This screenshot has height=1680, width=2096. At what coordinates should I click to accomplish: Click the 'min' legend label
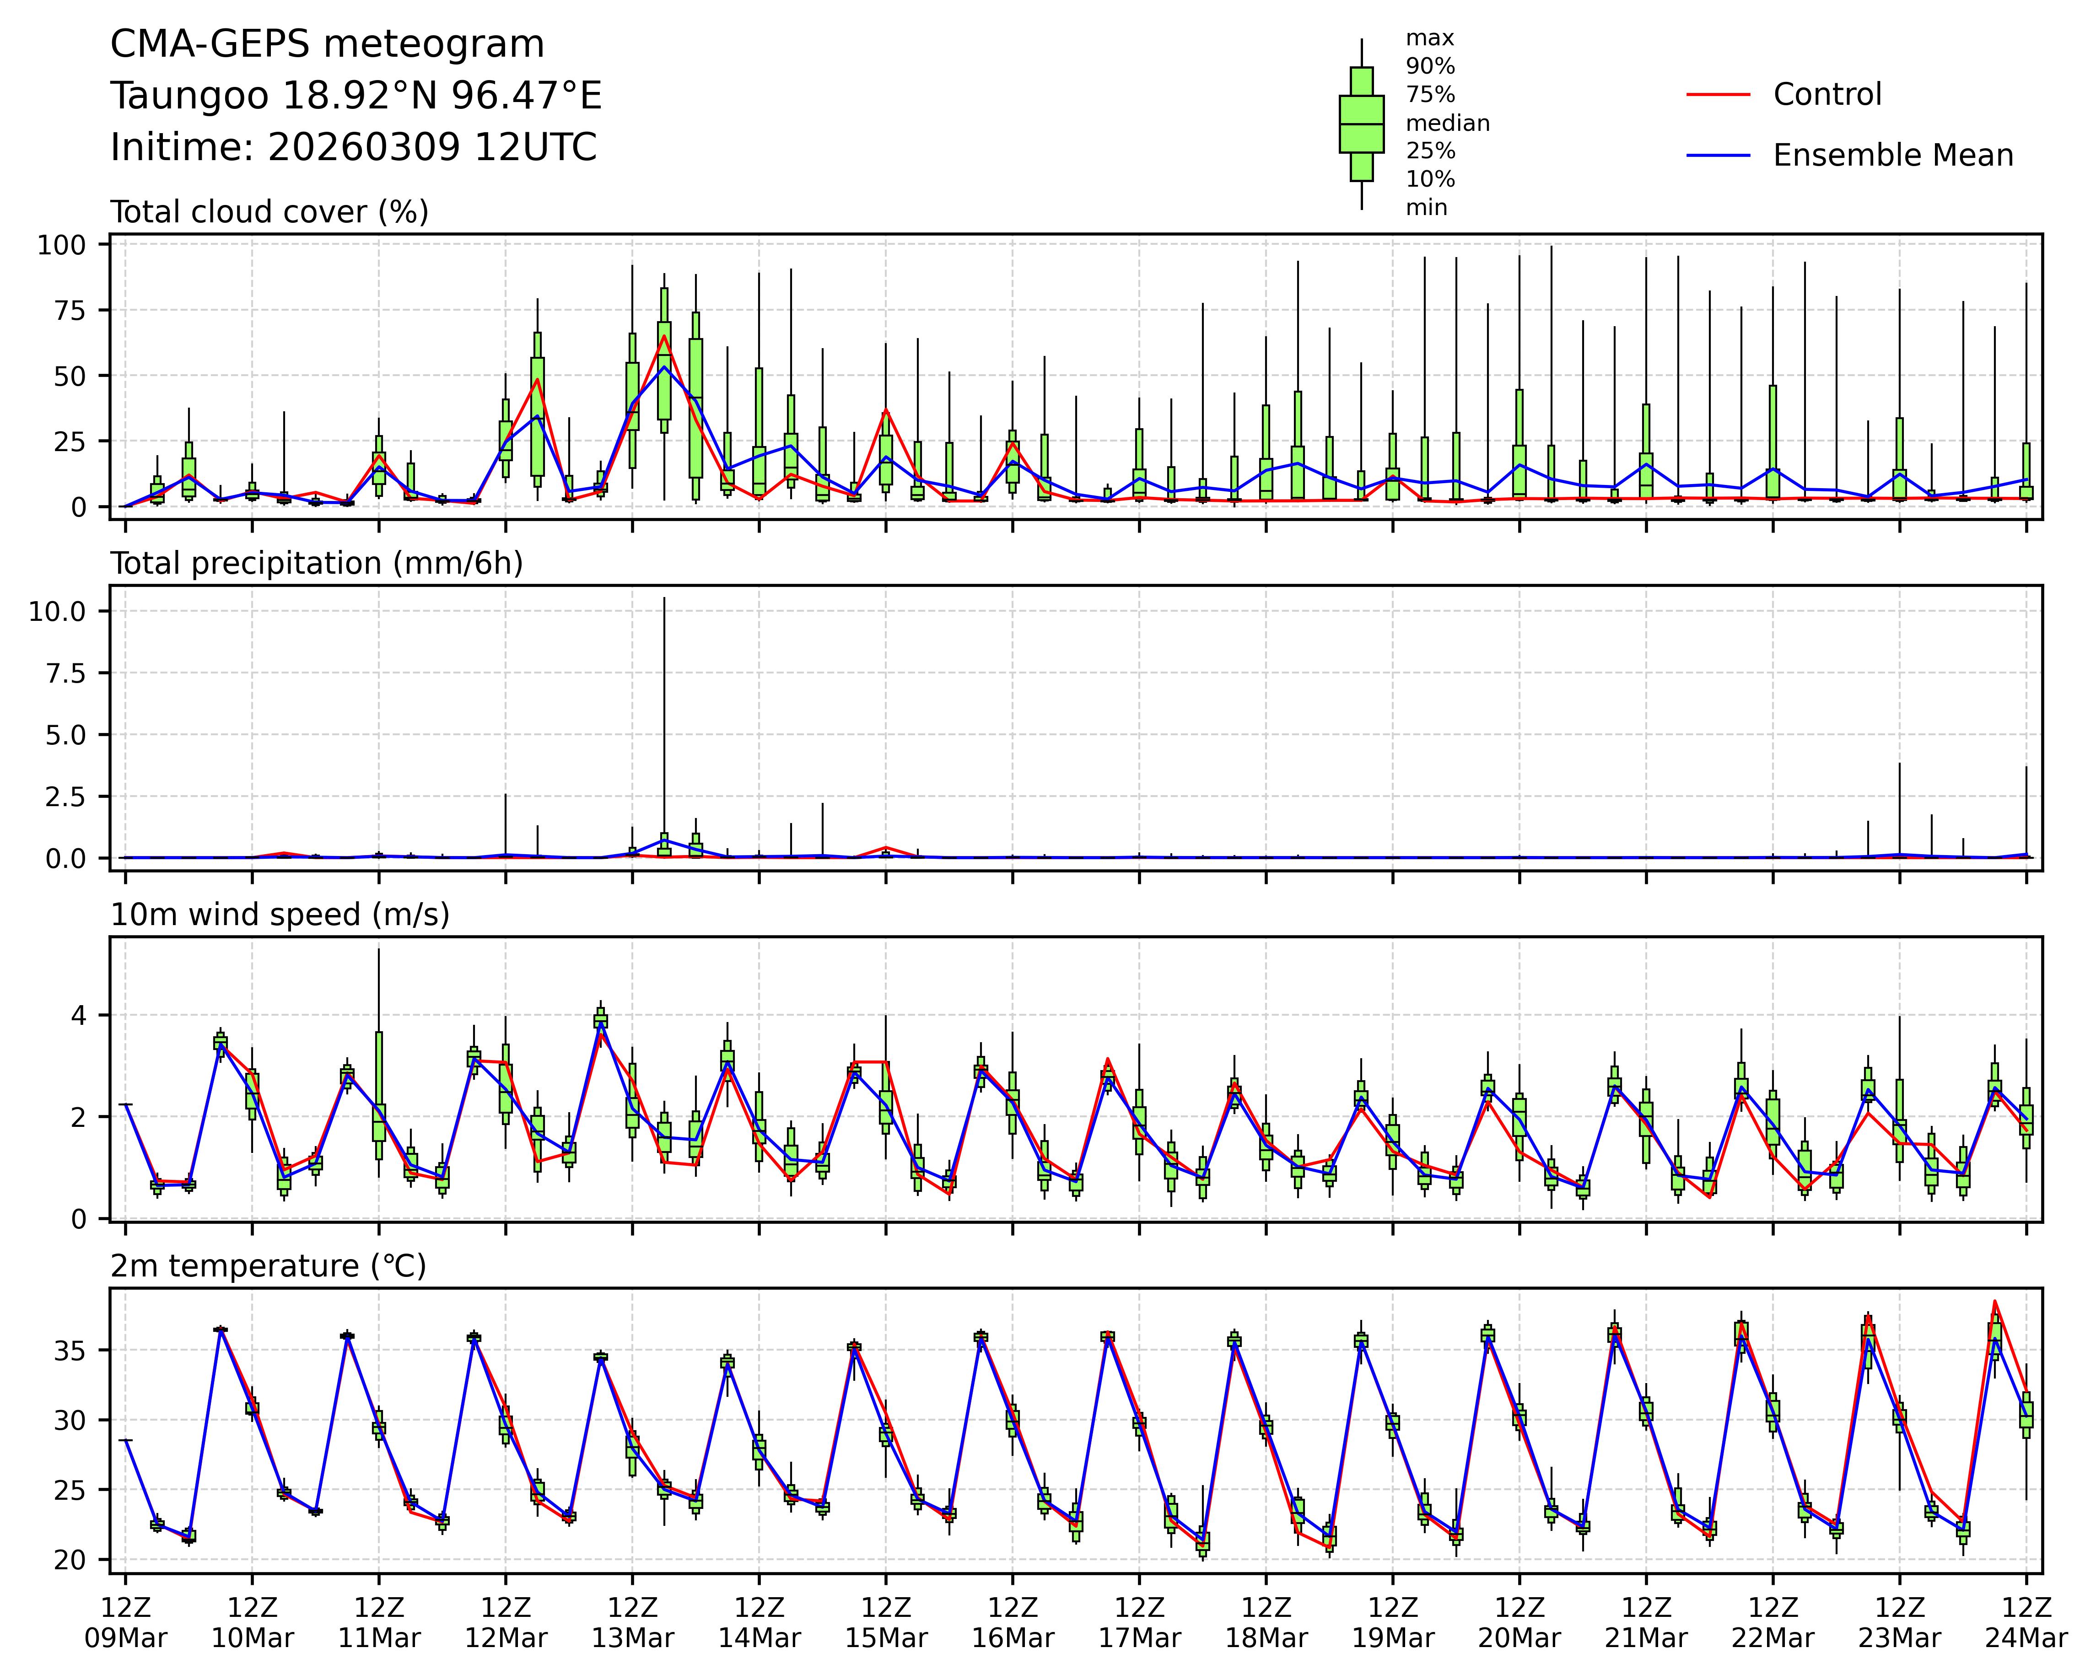click(1426, 208)
